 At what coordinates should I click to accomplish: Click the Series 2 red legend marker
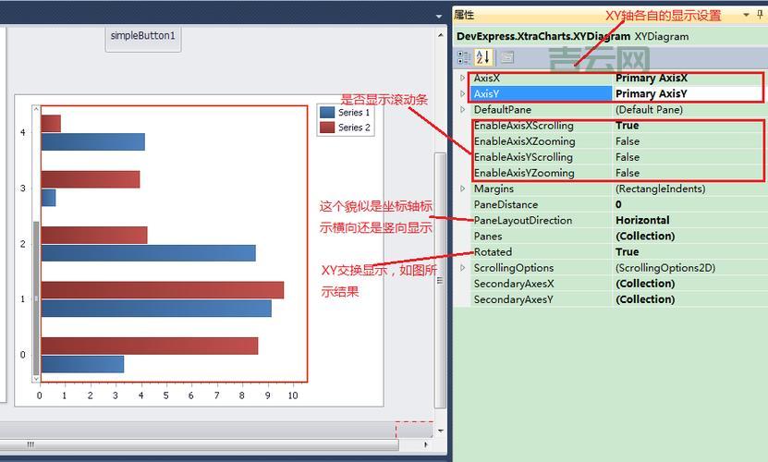click(327, 128)
